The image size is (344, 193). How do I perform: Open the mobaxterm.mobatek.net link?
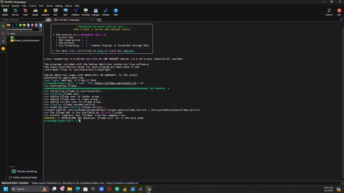click(x=122, y=183)
